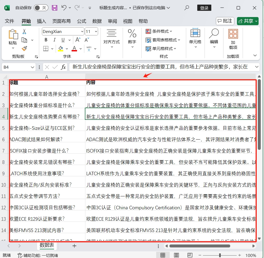Decrease font size
264x258 pixels.
point(87,40)
